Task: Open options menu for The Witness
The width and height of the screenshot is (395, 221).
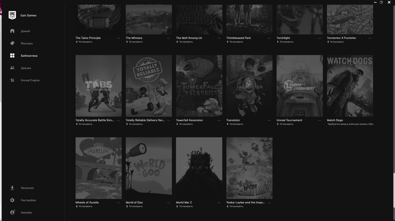Action: point(168,38)
